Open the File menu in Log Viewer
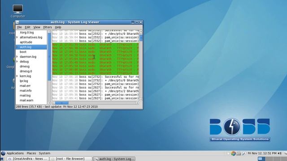Screen dimensions: 287x161 (19, 27)
